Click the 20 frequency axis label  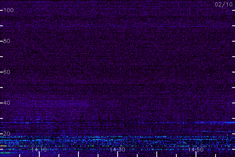click(x=7, y=133)
